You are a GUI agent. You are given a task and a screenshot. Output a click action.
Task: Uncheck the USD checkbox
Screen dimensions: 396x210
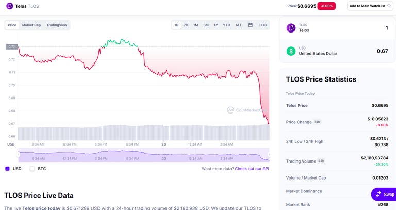coord(7,169)
